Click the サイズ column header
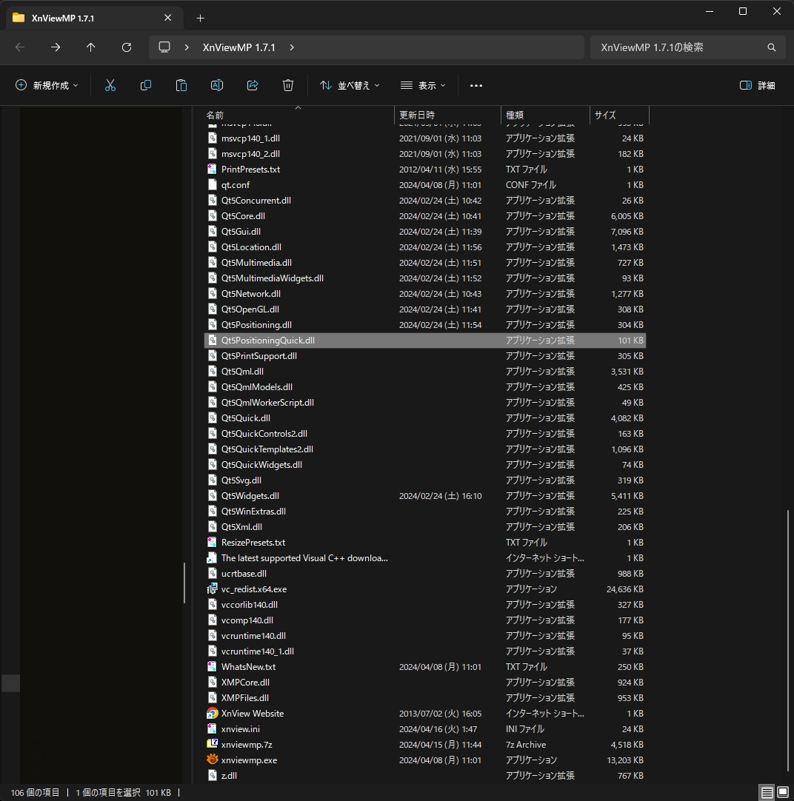This screenshot has width=794, height=801. pyautogui.click(x=605, y=115)
